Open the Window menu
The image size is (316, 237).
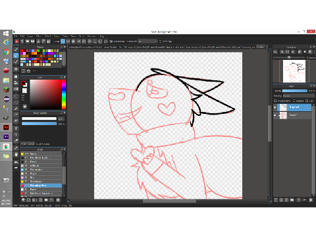tap(92, 36)
